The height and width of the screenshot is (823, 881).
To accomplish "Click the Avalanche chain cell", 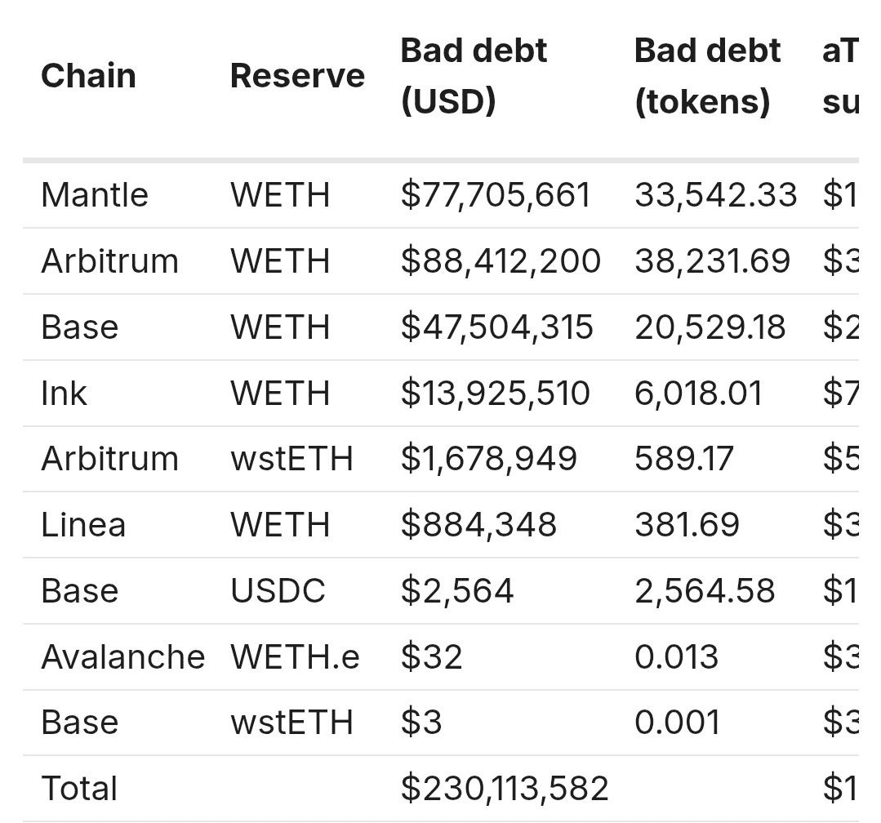I will [x=122, y=657].
